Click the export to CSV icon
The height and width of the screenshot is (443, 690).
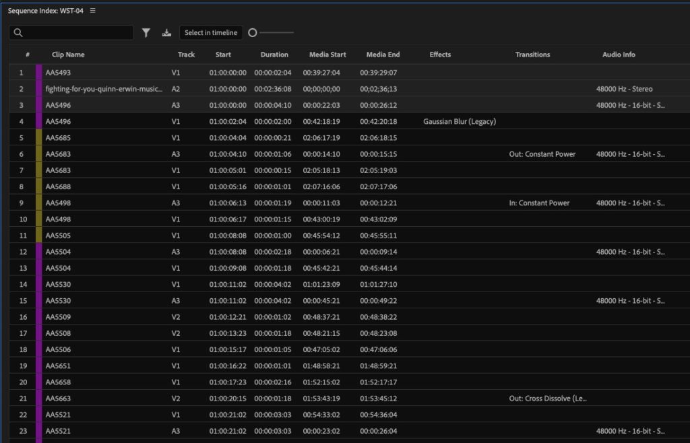click(166, 32)
